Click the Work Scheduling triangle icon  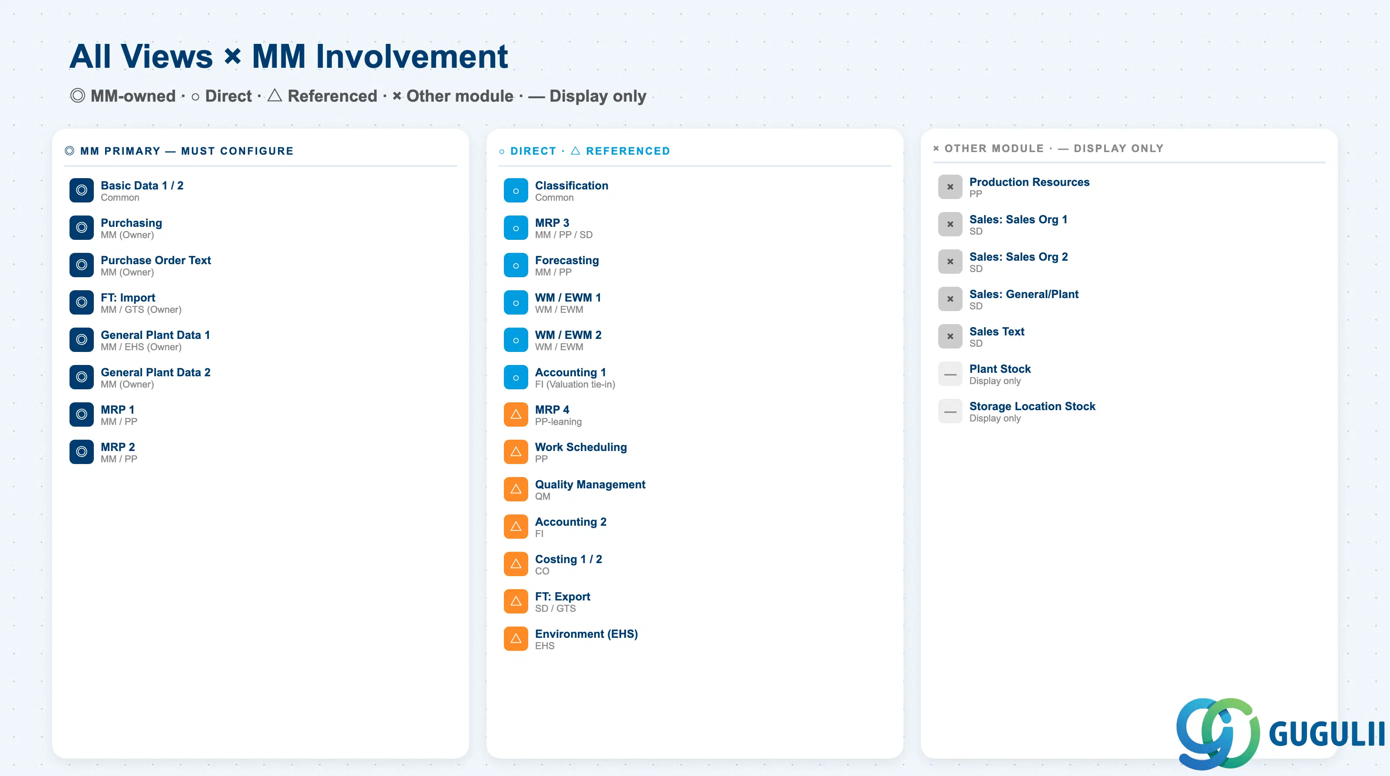pos(516,452)
